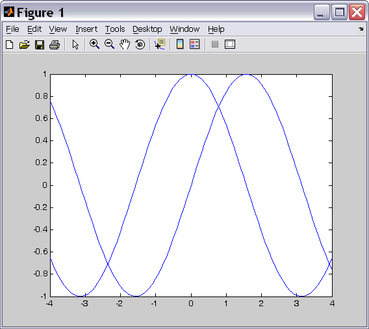Click the Hide Plot Tools icon
This screenshot has width=369, height=329.
(x=215, y=44)
